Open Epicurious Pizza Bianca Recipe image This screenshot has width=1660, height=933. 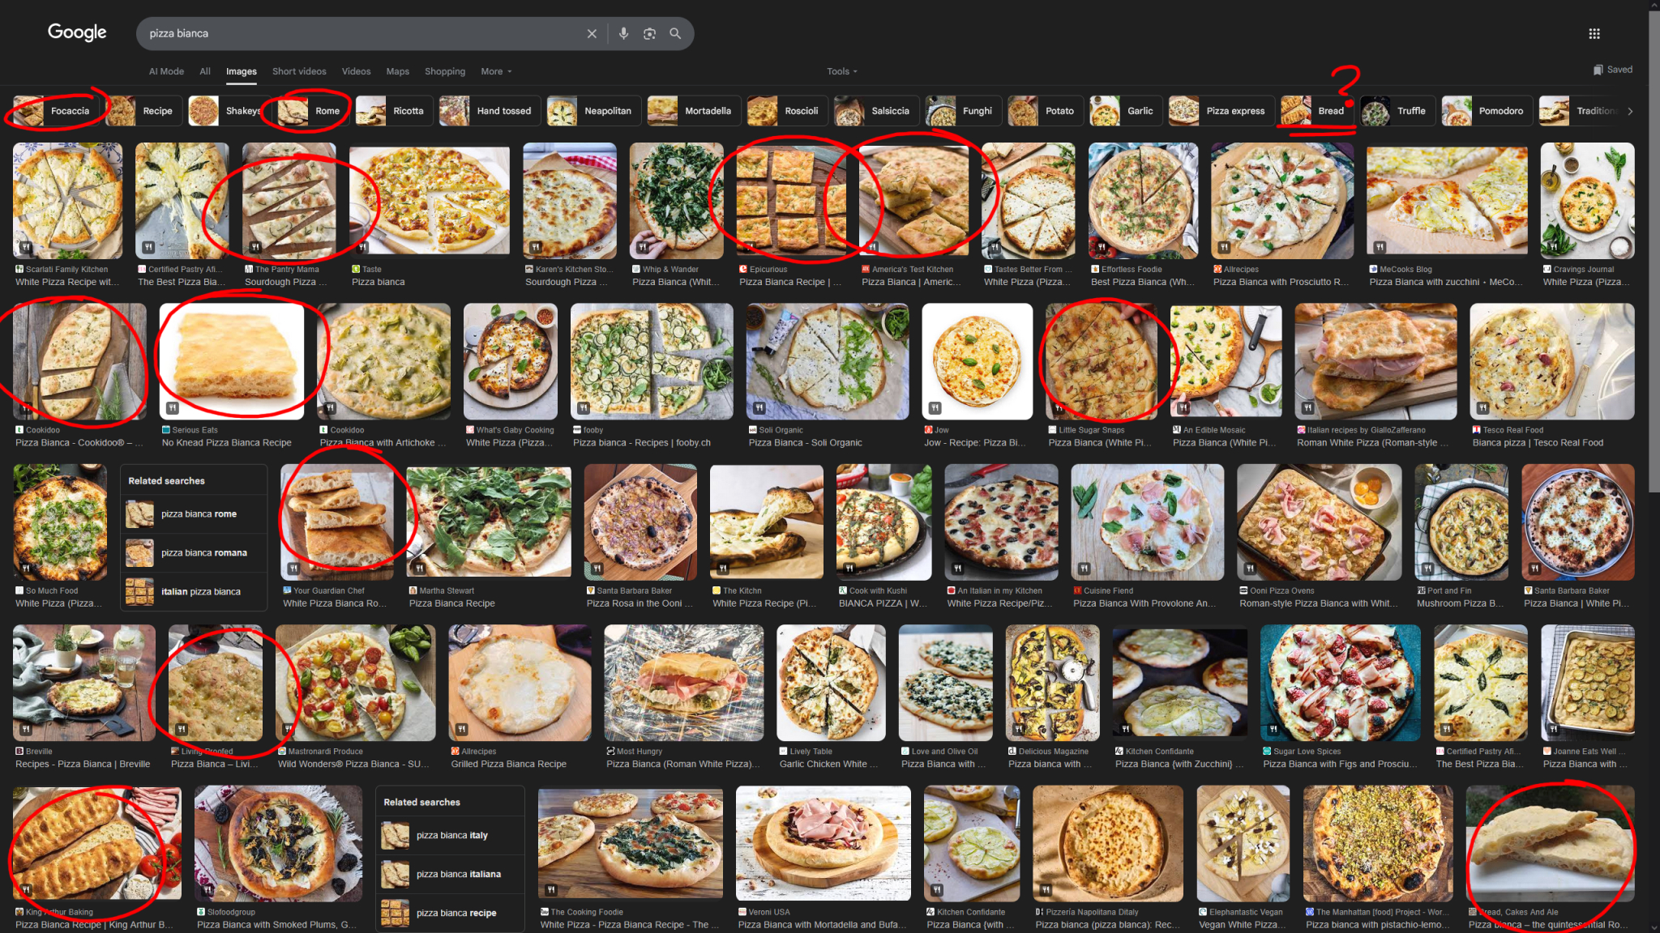click(791, 201)
